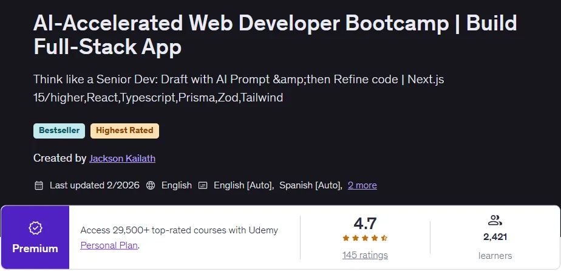Screen dimensions: 561x271
Task: Click the learners people icon
Action: pos(495,221)
